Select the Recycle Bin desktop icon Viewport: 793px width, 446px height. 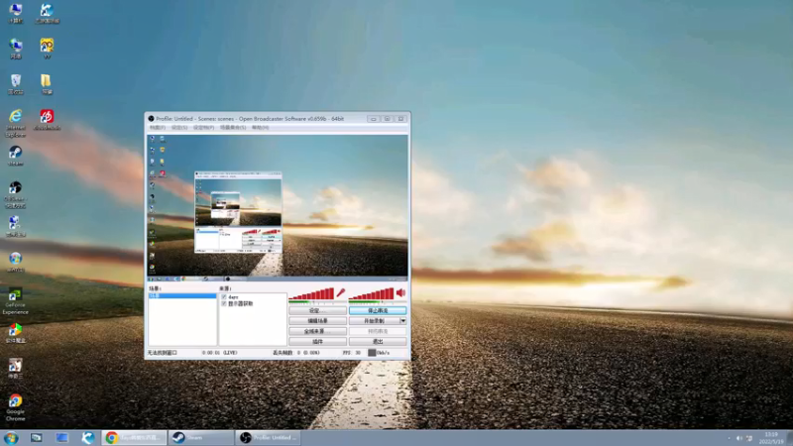(16, 84)
